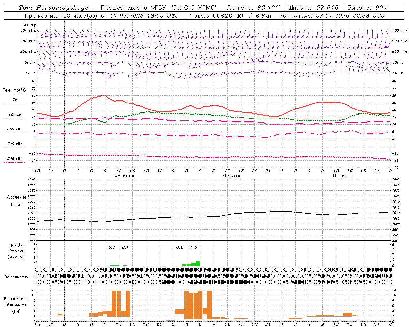Click the '(мм/1ч.)' precipitation unit label
This screenshot has width=409, height=327.
[x=17, y=257]
